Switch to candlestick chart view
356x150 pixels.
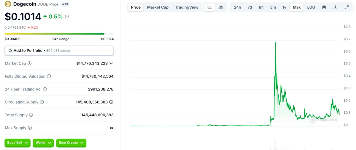click(221, 7)
